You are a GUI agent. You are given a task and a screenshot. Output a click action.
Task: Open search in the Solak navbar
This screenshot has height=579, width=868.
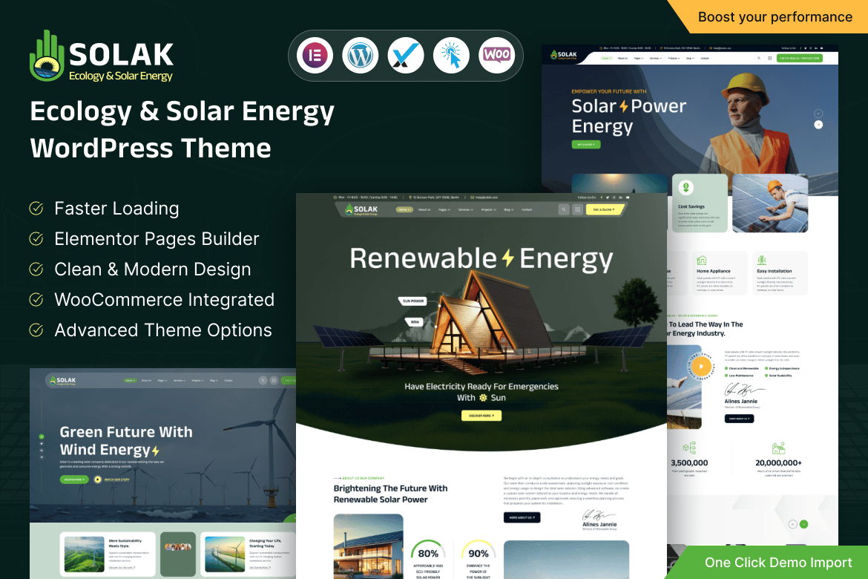tap(564, 209)
